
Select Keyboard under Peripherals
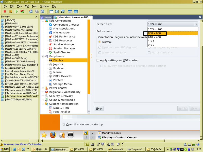click(x=59, y=68)
